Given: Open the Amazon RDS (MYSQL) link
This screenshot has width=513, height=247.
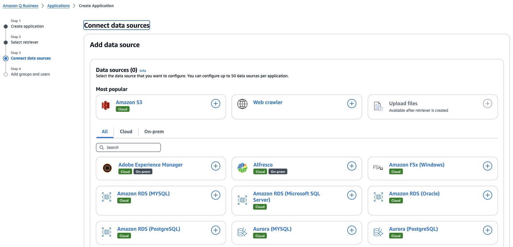Looking at the screenshot, I should pyautogui.click(x=144, y=194).
